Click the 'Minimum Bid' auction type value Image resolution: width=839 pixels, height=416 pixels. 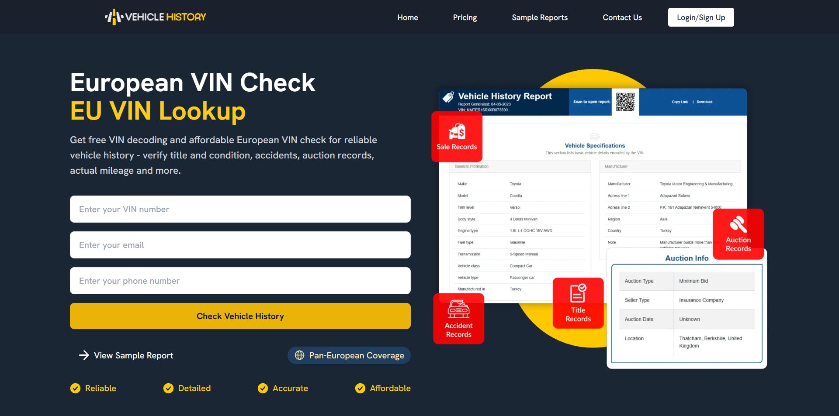pyautogui.click(x=693, y=281)
